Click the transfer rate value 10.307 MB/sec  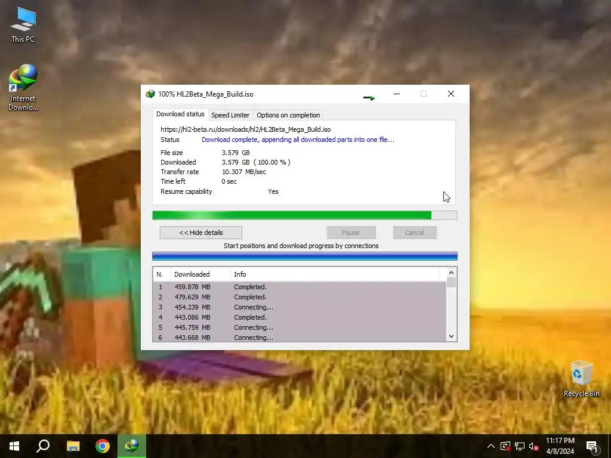click(x=244, y=172)
